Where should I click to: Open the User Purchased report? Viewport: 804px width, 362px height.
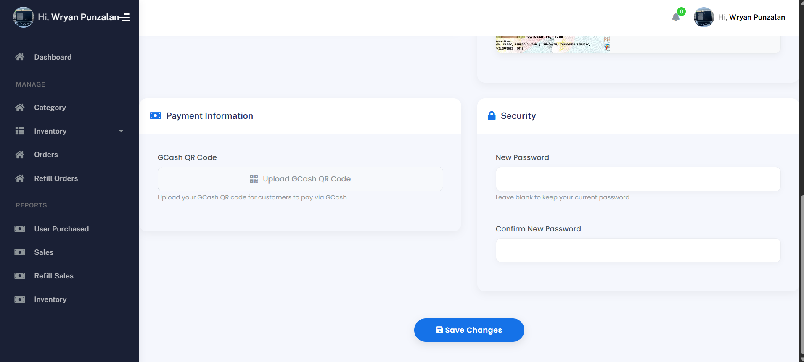61,229
